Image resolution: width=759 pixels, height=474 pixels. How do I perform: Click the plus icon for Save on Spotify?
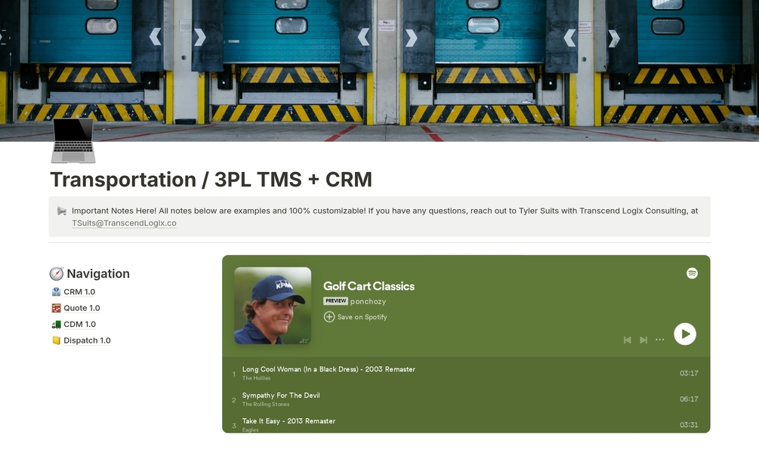tap(329, 317)
